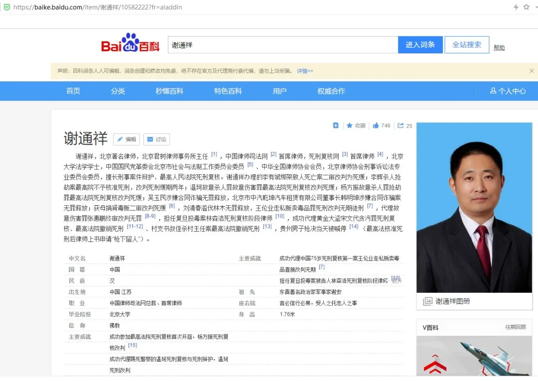538x381 pixels.
Task: Open the 详情>> link in notice
Action: pyautogui.click(x=305, y=71)
